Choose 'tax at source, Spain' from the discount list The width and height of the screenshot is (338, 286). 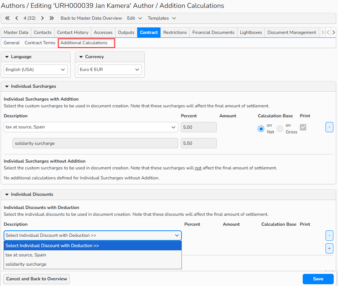pos(93,255)
